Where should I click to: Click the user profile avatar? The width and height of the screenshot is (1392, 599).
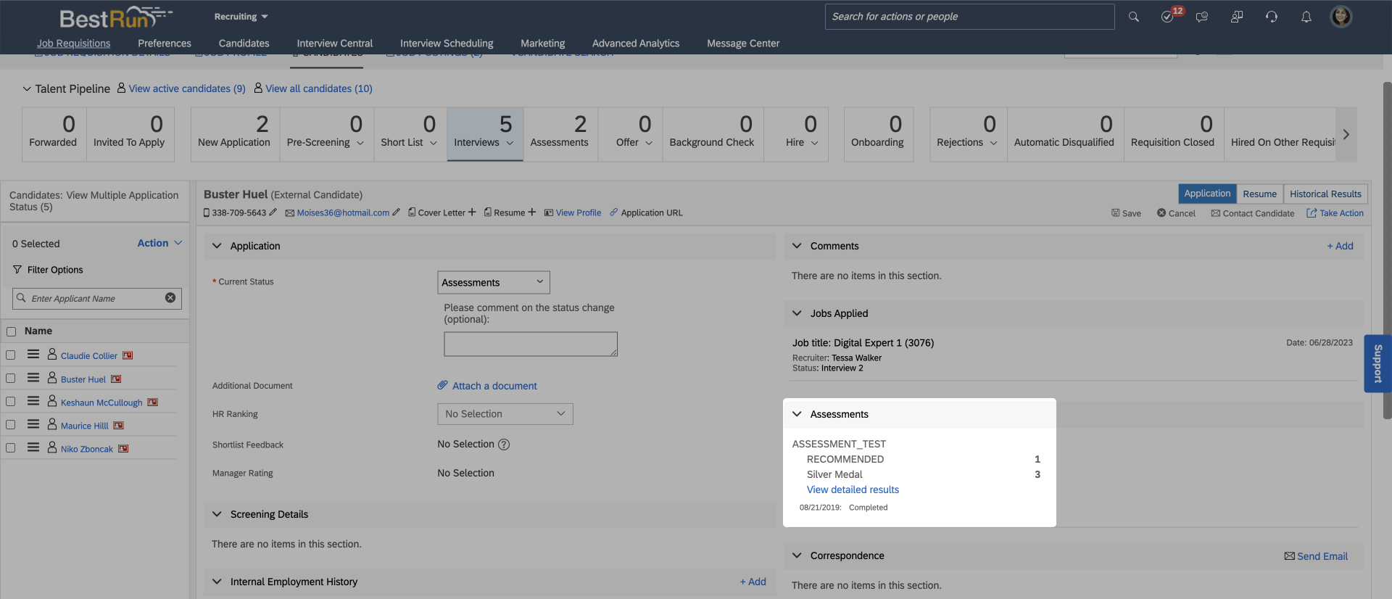coord(1341,17)
